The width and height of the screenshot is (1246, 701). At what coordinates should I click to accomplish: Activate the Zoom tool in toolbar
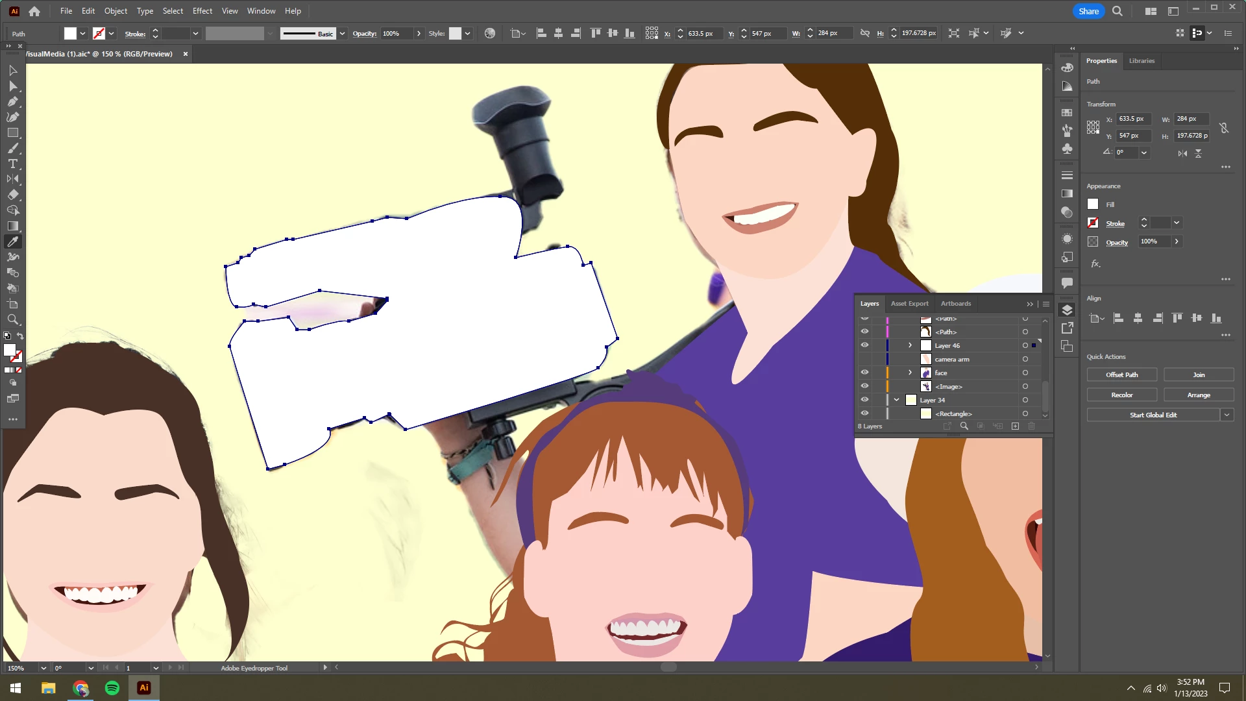tap(12, 319)
